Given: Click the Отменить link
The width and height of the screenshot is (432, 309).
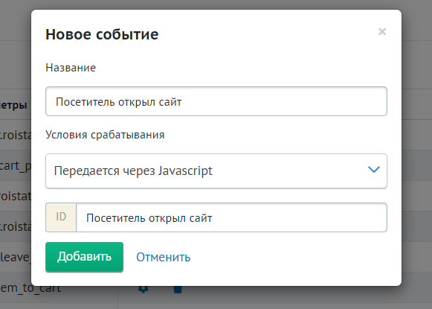Looking at the screenshot, I should [164, 257].
